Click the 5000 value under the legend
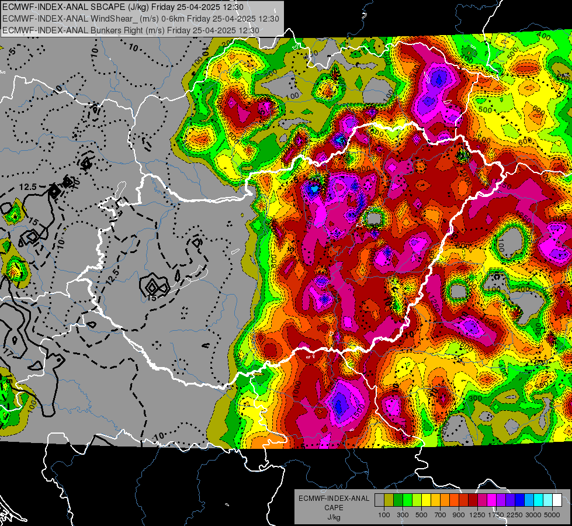 pos(552,515)
